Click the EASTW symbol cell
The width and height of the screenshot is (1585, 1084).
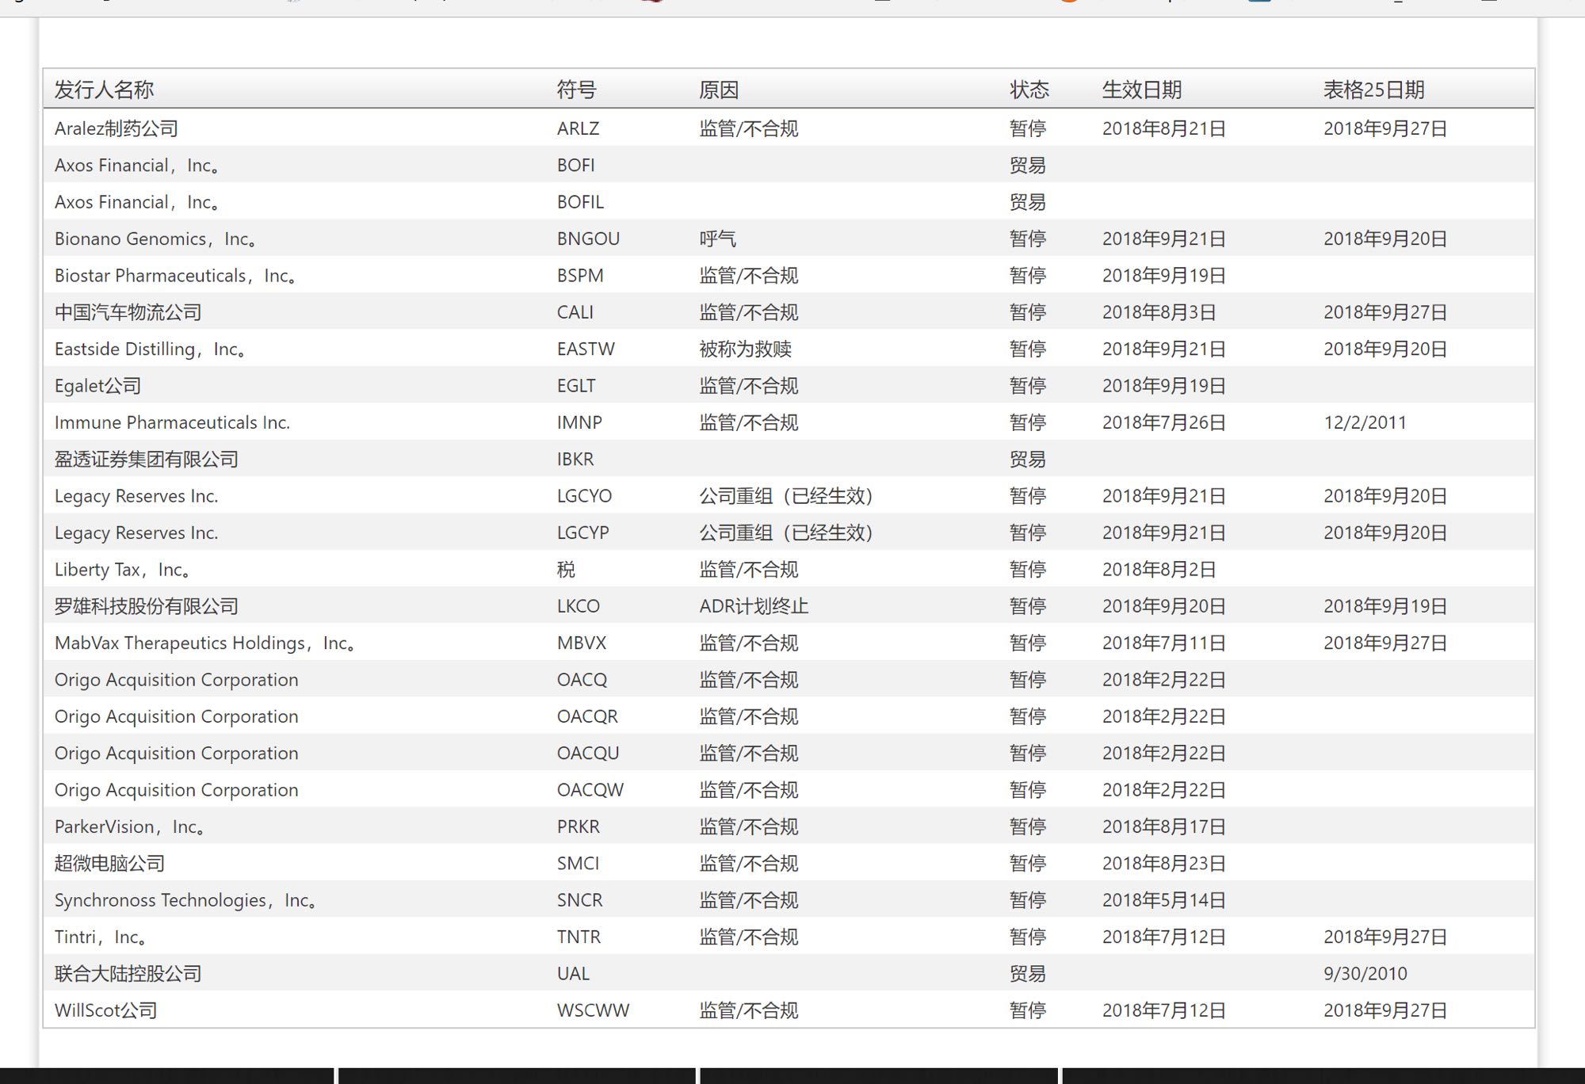pos(586,349)
